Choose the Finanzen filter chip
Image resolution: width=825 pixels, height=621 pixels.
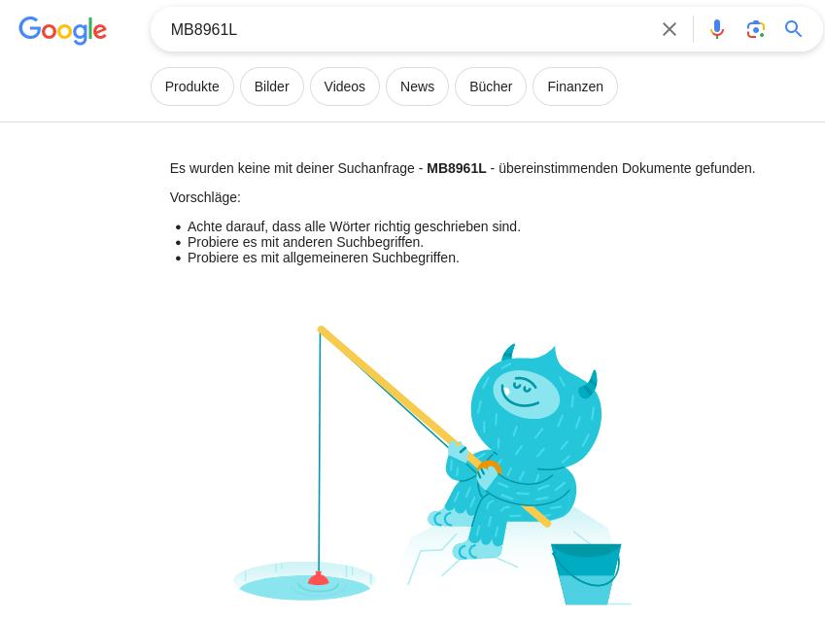click(575, 86)
